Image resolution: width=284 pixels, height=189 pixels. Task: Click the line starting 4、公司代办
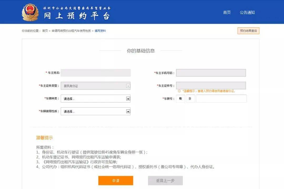click(x=125, y=167)
